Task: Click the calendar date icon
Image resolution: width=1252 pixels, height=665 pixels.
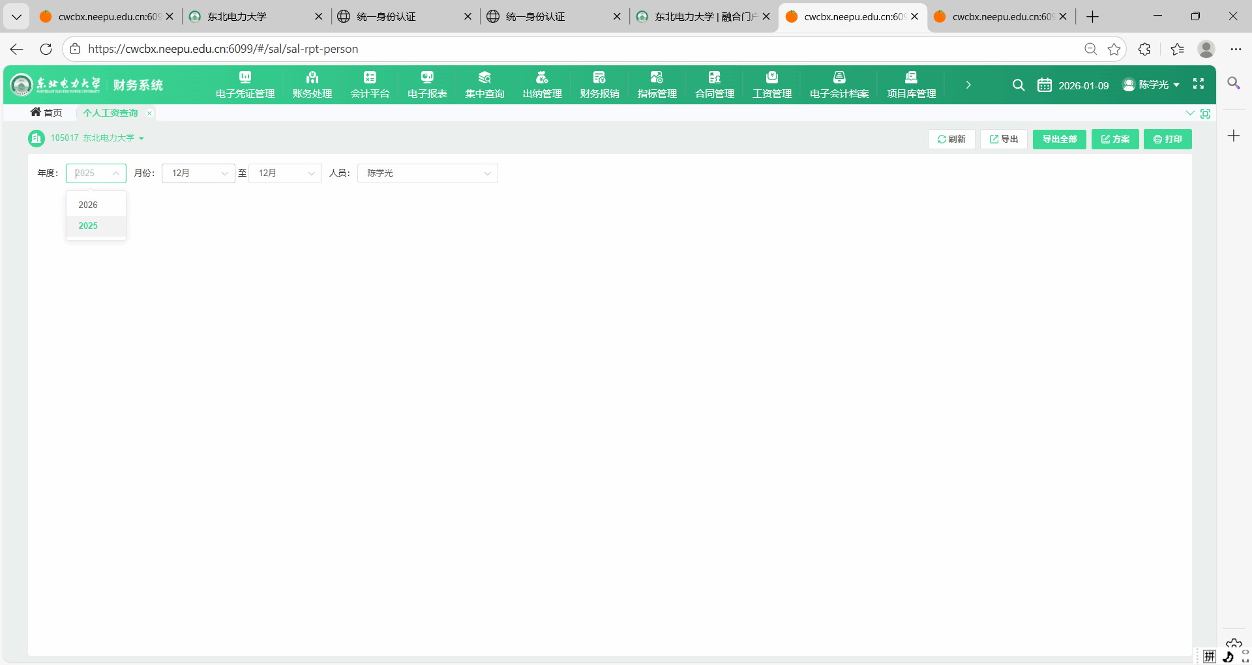Action: (x=1045, y=85)
